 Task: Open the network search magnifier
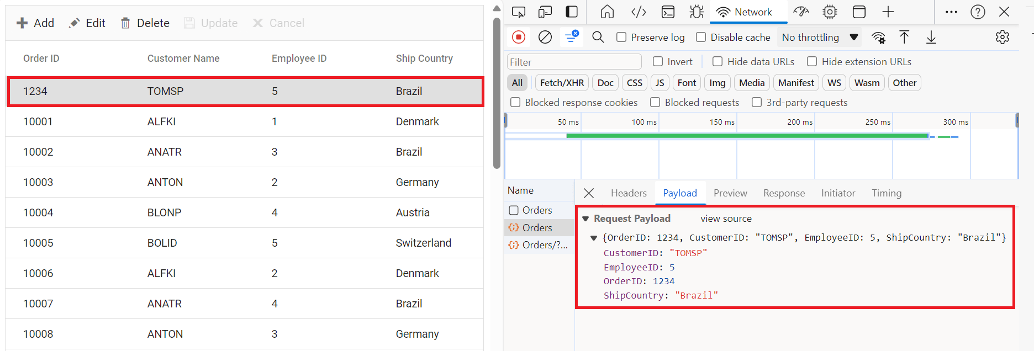pyautogui.click(x=598, y=37)
